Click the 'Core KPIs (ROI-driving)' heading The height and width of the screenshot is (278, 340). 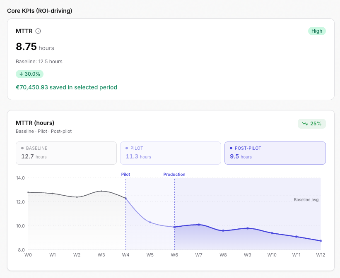[x=40, y=11]
